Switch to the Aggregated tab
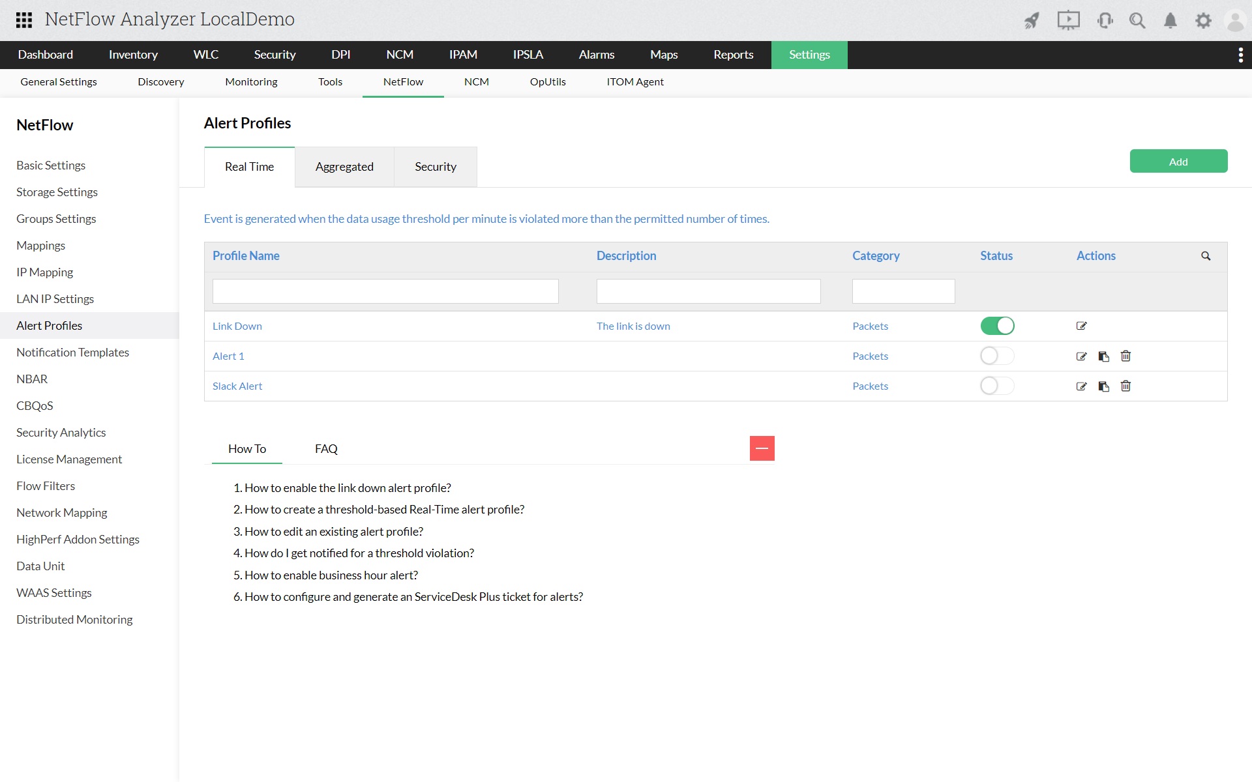The width and height of the screenshot is (1252, 782). (x=344, y=167)
